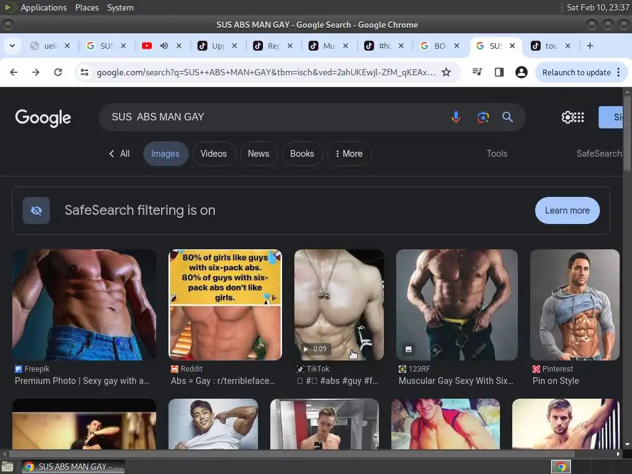Click the browser forward arrow
The image size is (632, 474).
coord(36,72)
